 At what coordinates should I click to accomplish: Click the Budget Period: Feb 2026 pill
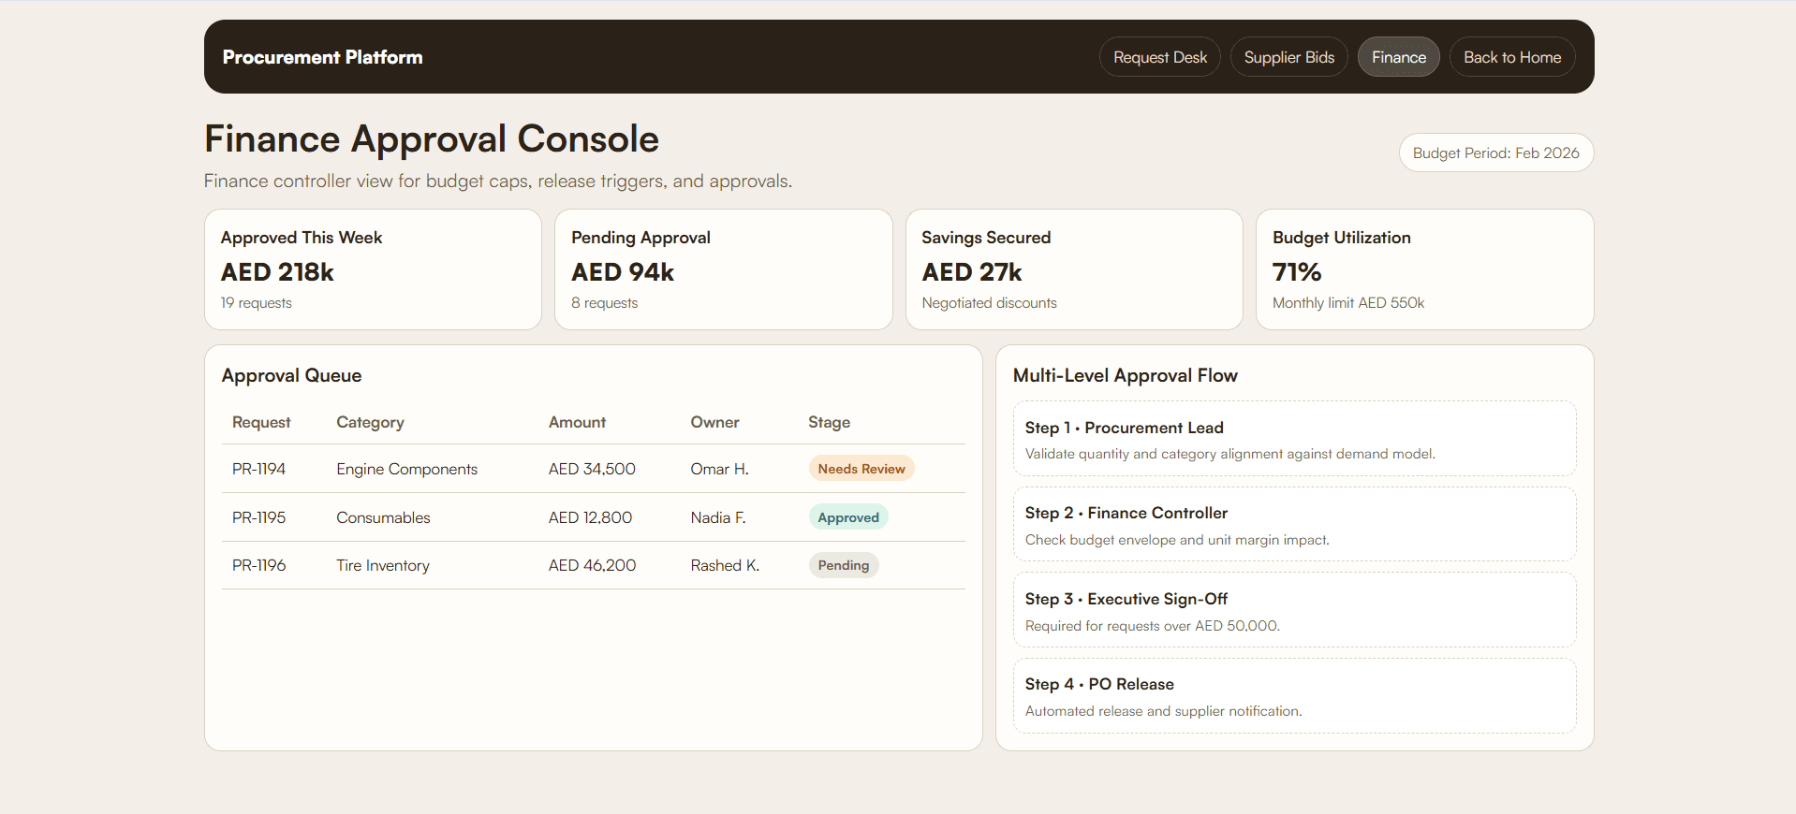click(x=1495, y=153)
